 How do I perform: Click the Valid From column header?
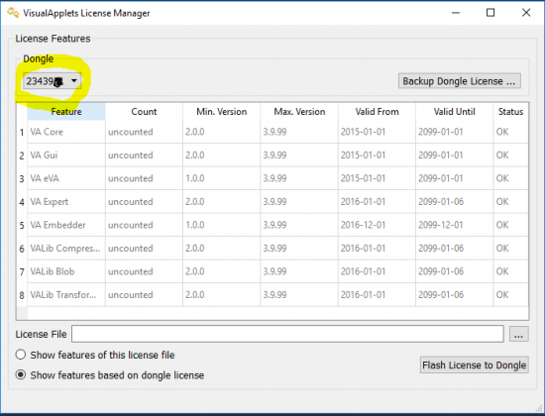click(x=377, y=112)
